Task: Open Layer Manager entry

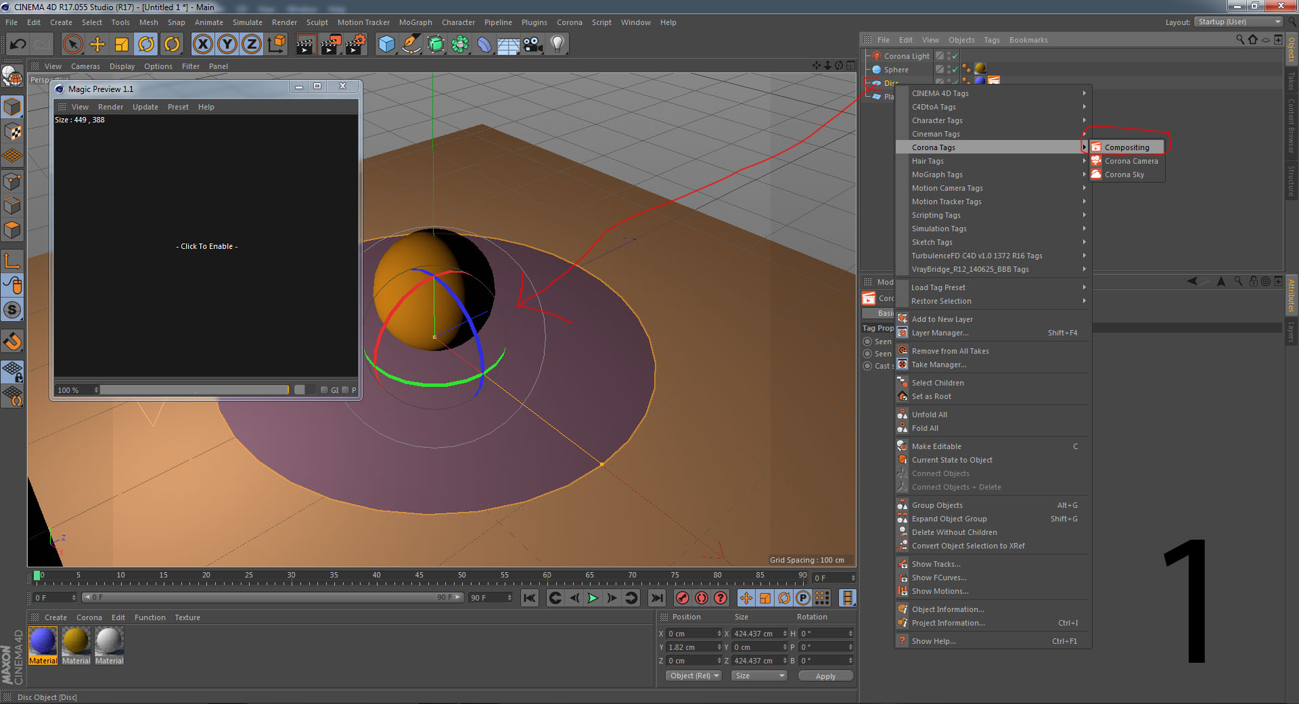Action: pos(993,333)
